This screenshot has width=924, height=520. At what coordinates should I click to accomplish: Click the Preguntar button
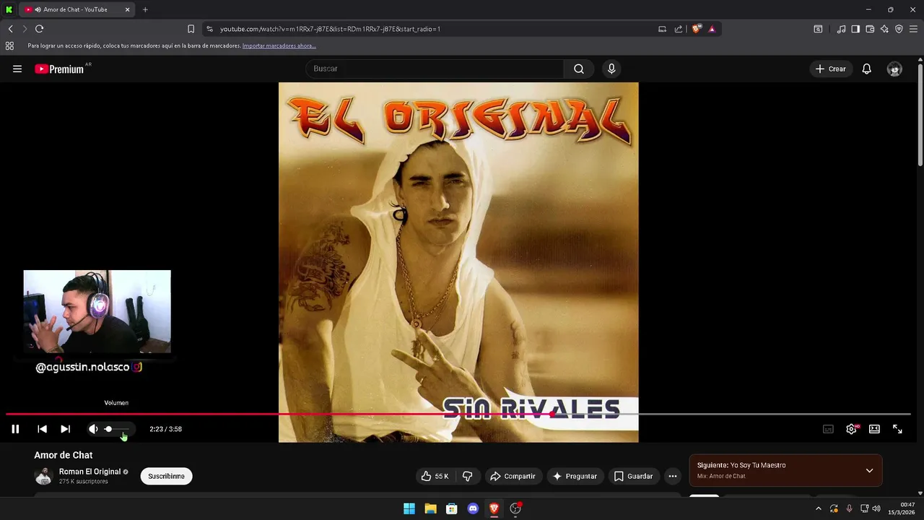575,476
